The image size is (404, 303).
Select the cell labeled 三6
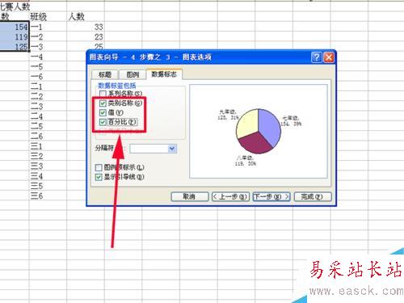click(48, 196)
